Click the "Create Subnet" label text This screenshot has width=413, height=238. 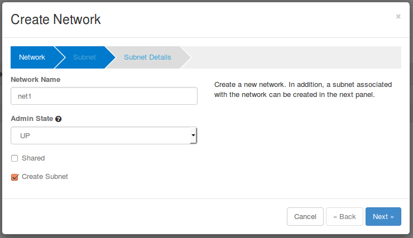(x=45, y=177)
